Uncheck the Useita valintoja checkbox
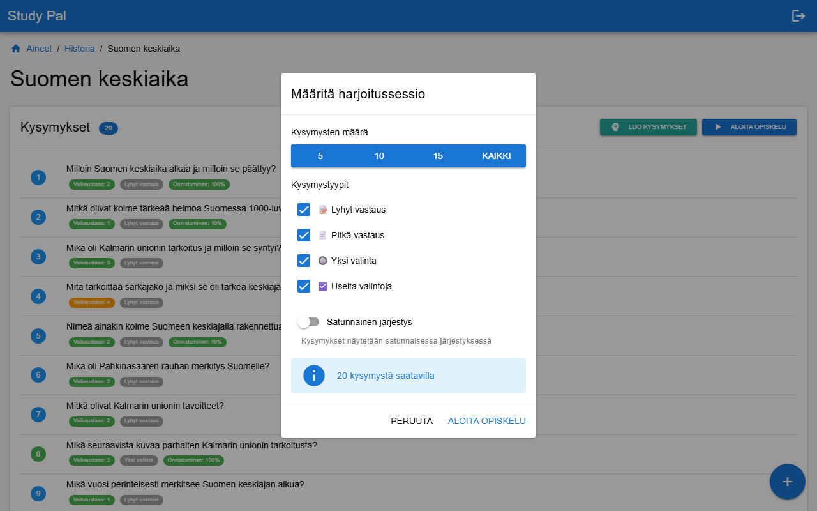817x511 pixels. click(x=304, y=286)
